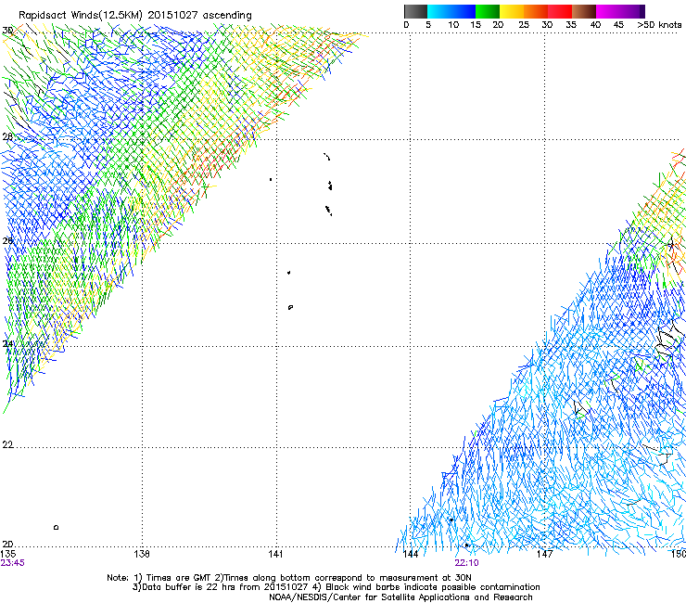The width and height of the screenshot is (686, 603).
Task: Click the 'Times are GMT' note line
Action: [289, 578]
